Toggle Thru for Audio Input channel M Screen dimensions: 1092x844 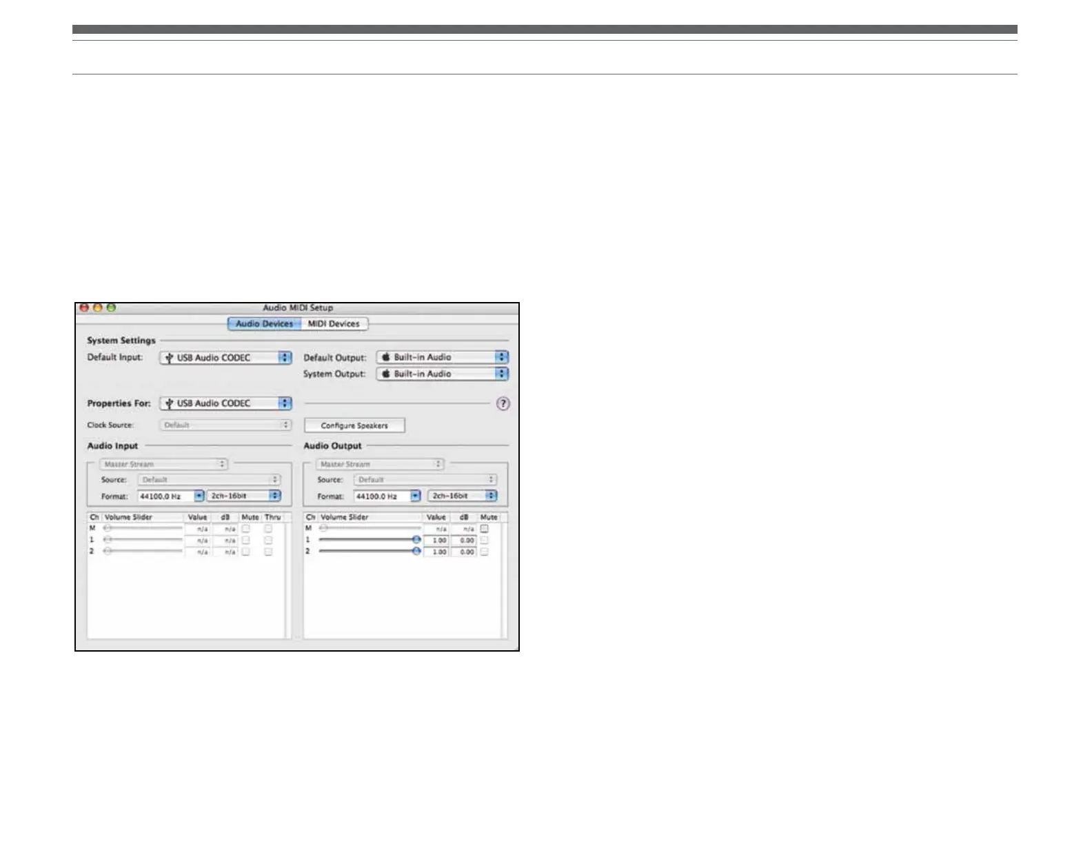pyautogui.click(x=268, y=529)
